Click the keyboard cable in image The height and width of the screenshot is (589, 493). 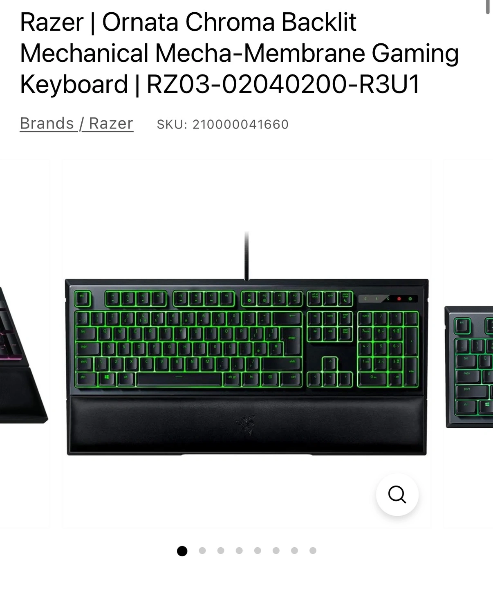click(x=247, y=256)
